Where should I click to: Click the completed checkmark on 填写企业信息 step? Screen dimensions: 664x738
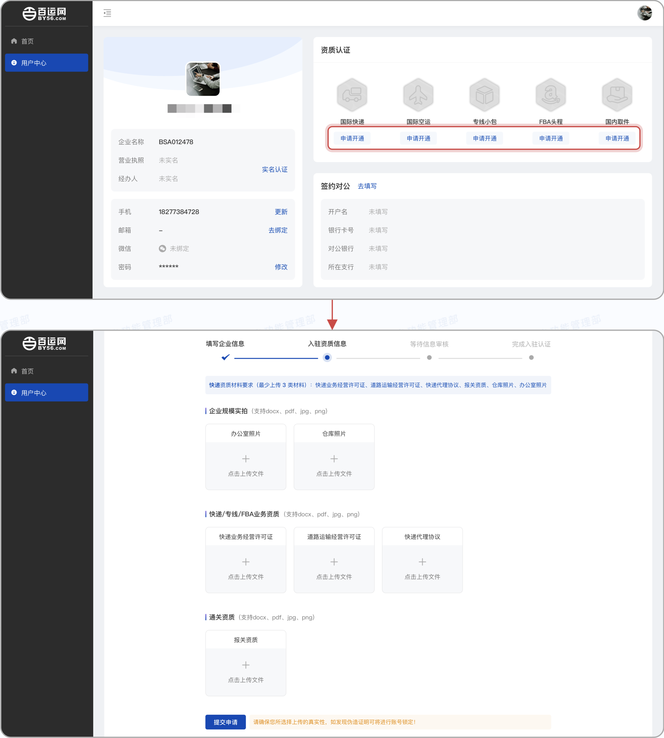pyautogui.click(x=225, y=358)
